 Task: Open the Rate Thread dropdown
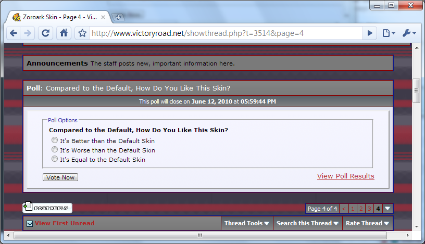pos(367,223)
